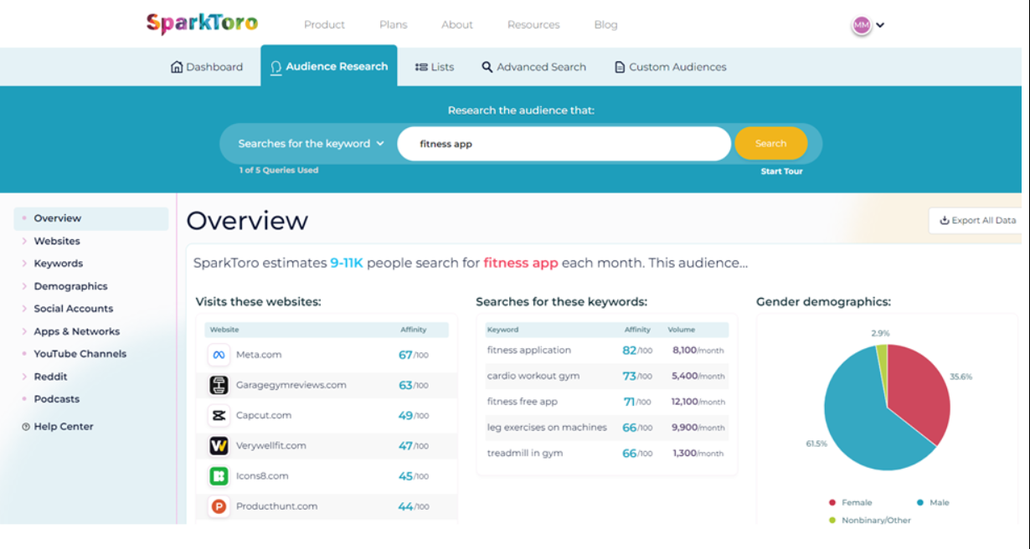Open the Advanced Search tab
This screenshot has height=549, width=1030.
pyautogui.click(x=533, y=67)
